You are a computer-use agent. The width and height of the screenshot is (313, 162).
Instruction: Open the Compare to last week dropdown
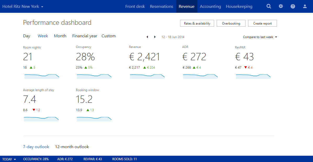(260, 37)
